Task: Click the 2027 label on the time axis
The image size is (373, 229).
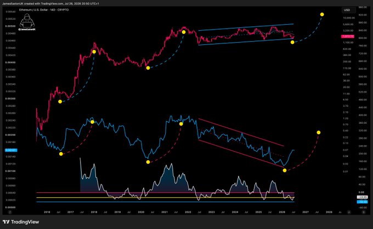Action: click(306, 212)
